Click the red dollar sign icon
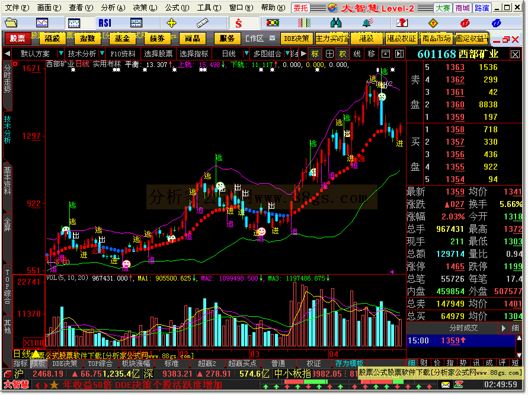528x395 pixels. [239, 23]
